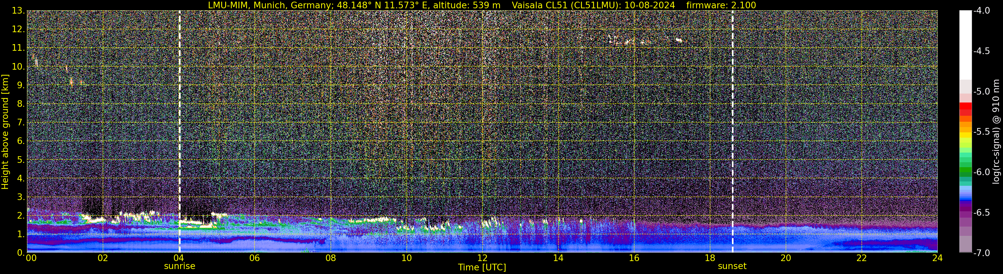1003x274 pixels.
Task: Click the '-6.5' colorbar tick label
Action: (x=981, y=212)
